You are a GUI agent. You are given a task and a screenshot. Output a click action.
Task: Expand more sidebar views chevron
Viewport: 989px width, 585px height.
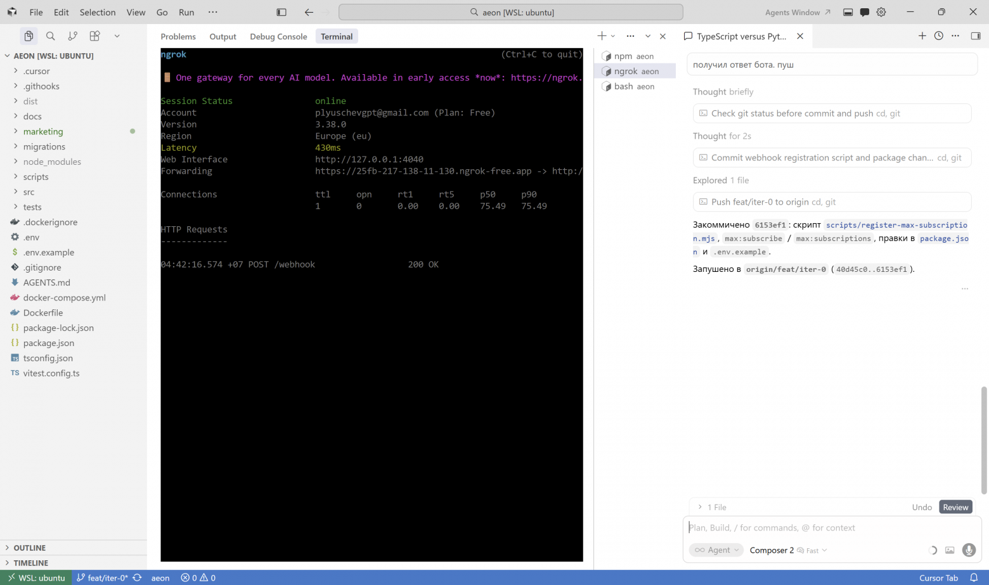pos(117,36)
